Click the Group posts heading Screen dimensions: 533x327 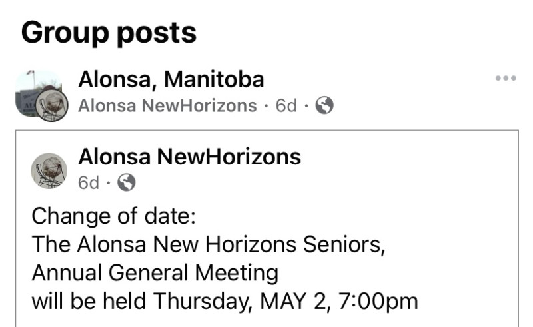click(x=109, y=33)
